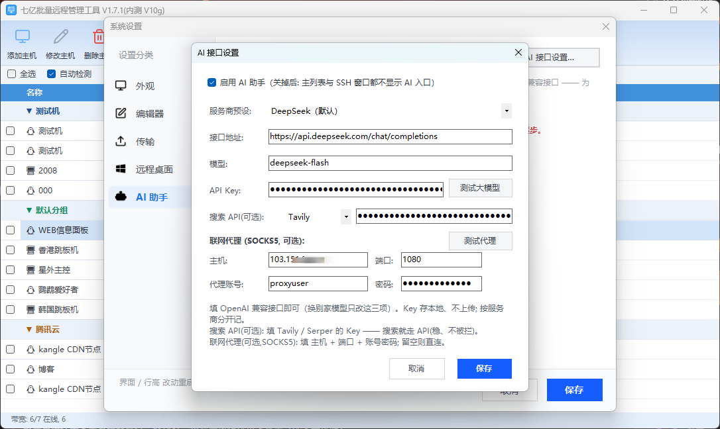Check the 星外主控 host checkbox
The image size is (720, 429).
10,270
